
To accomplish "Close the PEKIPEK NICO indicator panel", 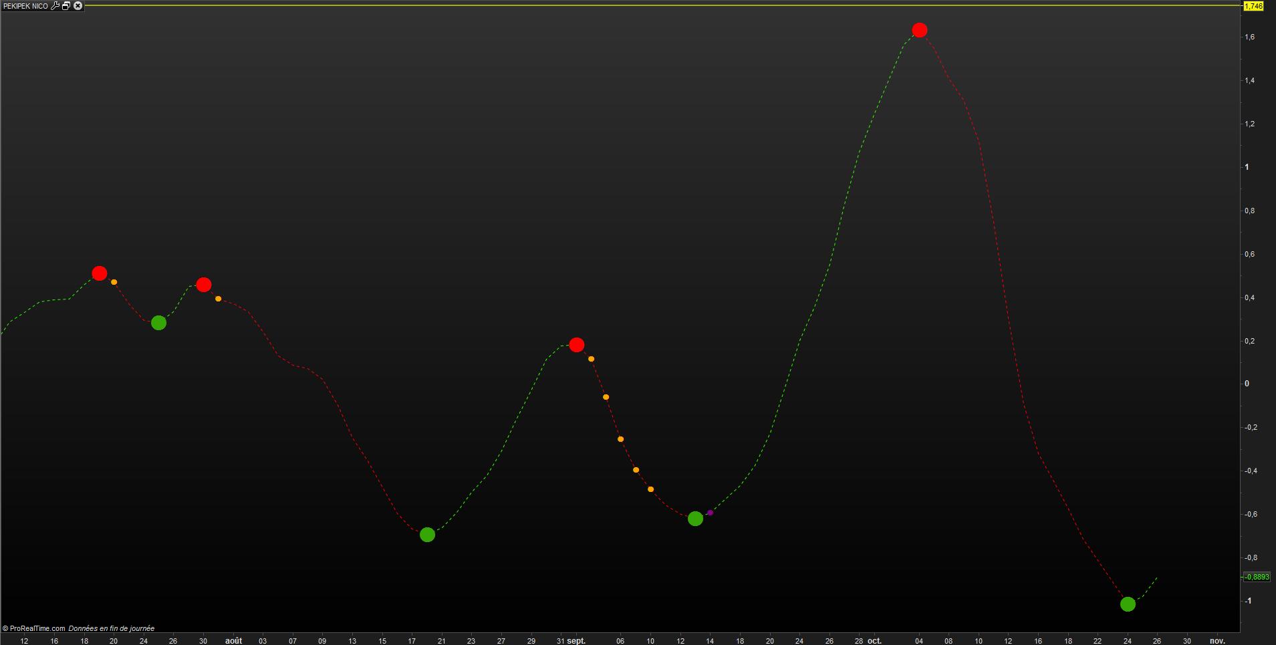I will (78, 6).
